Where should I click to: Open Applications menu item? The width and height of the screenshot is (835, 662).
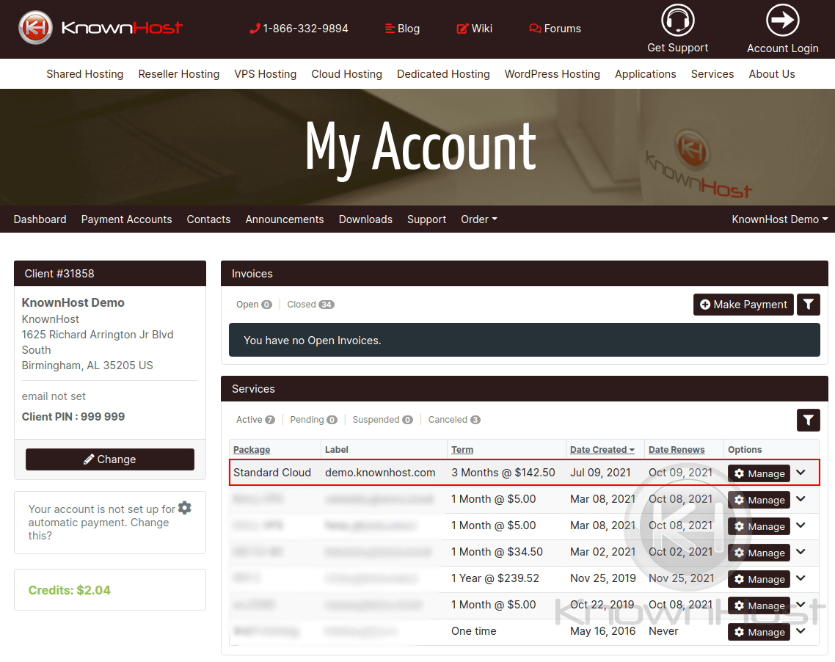[x=646, y=74]
